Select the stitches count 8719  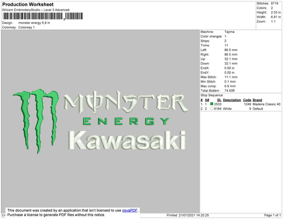(275, 3)
